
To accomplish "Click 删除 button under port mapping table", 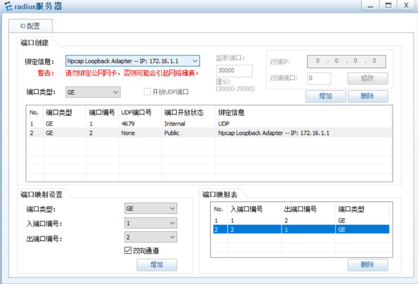I will [368, 265].
